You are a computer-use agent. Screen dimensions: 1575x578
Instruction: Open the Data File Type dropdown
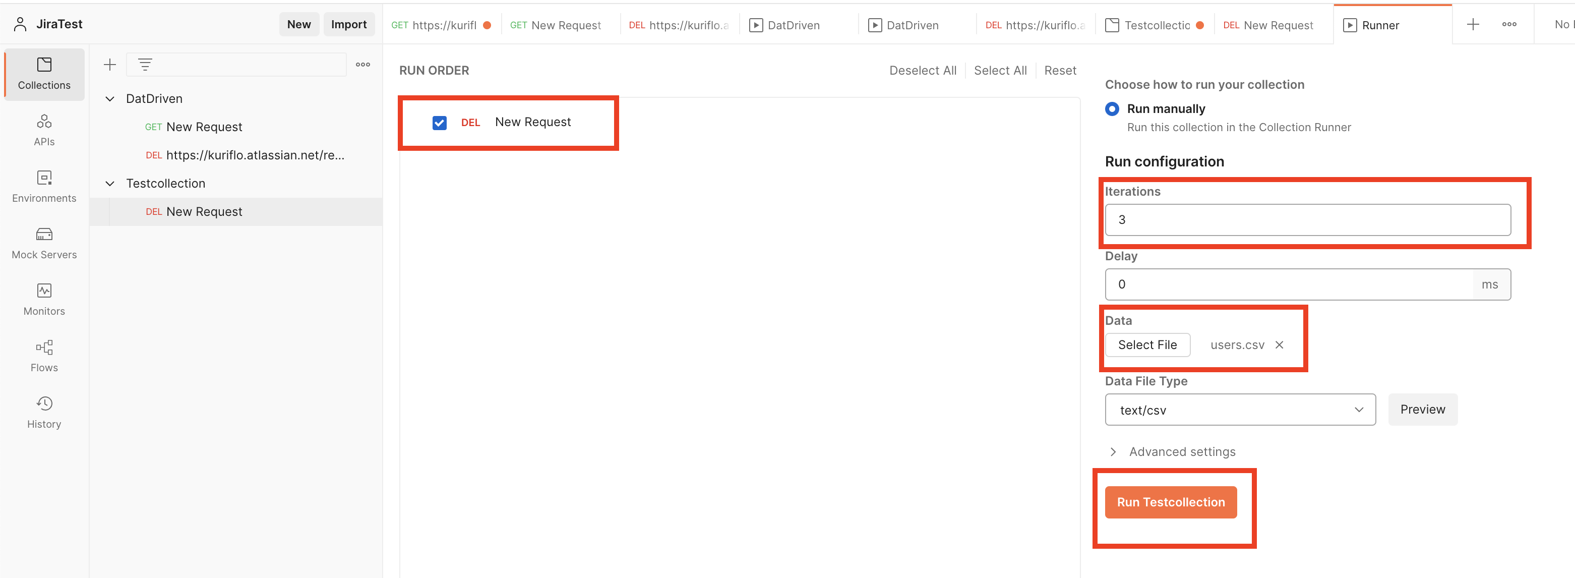1239,410
